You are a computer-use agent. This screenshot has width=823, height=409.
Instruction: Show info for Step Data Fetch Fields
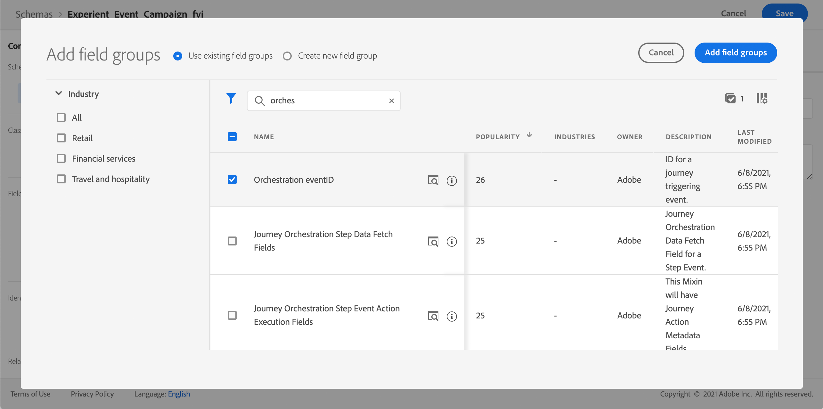[452, 241]
